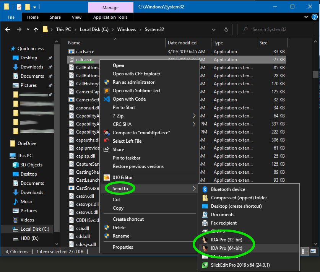
Task: Choose IDA Pro (64-bit) in Send to
Action: (227, 248)
